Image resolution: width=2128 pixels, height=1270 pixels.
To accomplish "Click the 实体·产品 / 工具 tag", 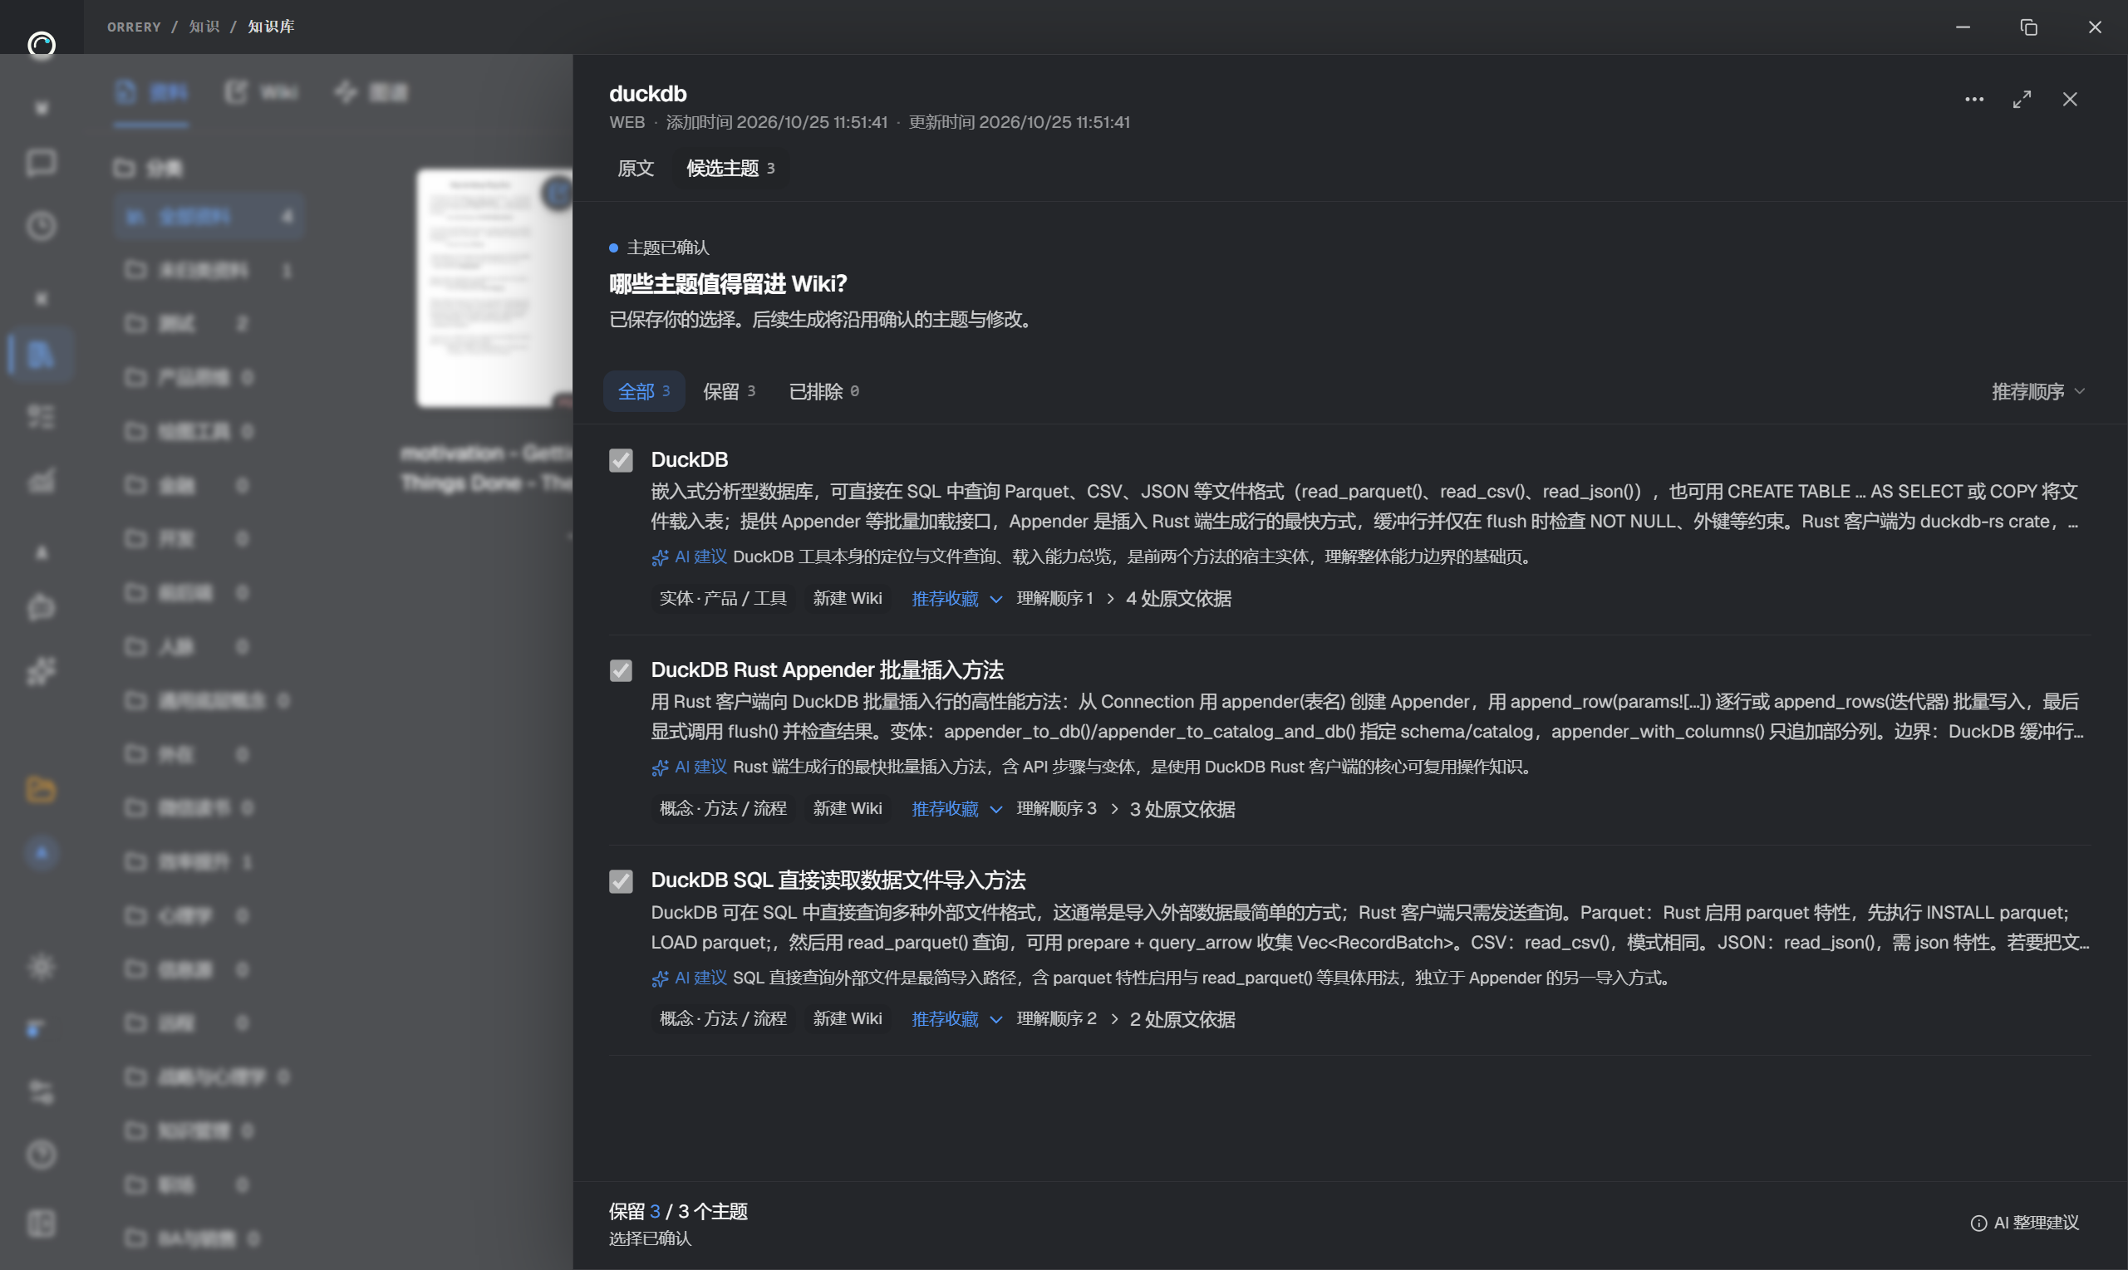I will pos(722,598).
